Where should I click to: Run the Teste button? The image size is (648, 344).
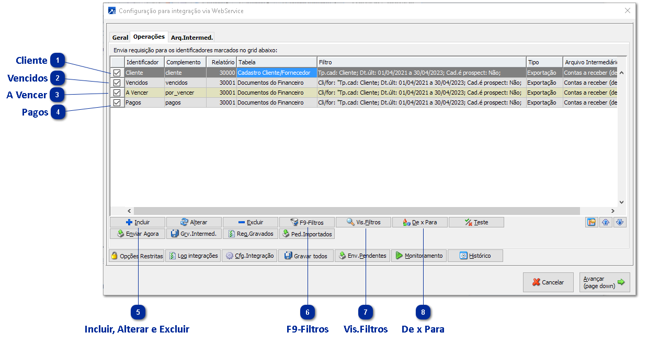(x=476, y=222)
